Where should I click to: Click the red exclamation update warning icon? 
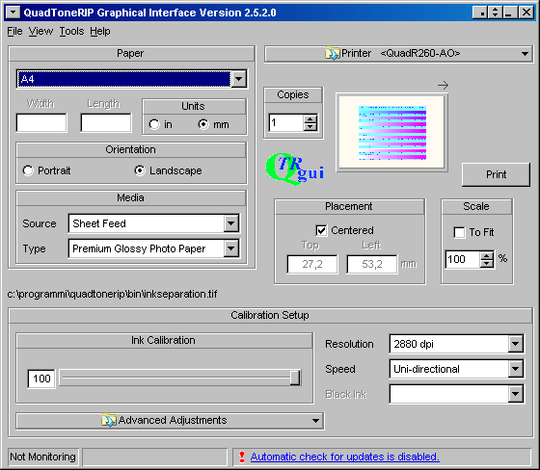click(x=242, y=457)
